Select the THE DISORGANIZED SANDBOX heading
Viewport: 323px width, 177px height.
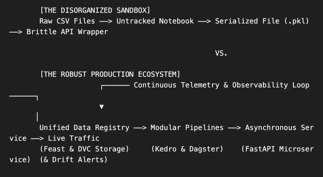pos(95,10)
